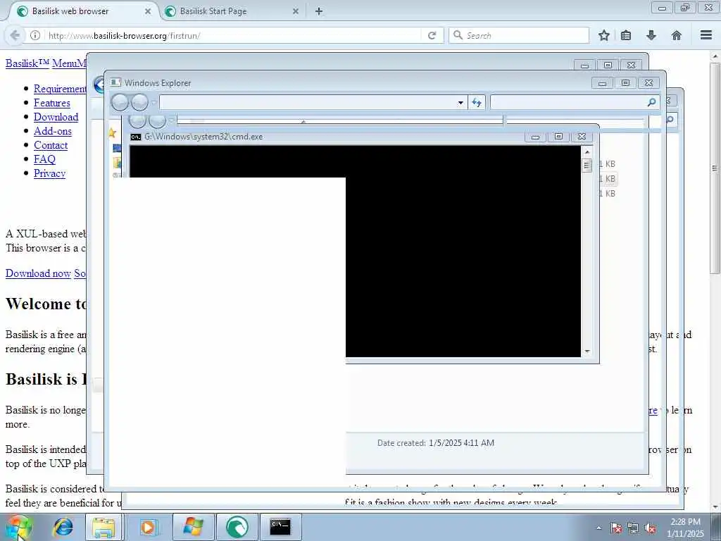
Task: Click the cmd.exe scrollbar down arrow
Action: coord(587,352)
